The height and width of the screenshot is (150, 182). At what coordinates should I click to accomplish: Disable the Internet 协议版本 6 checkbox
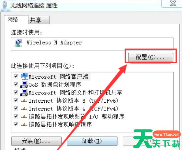tap(16, 100)
